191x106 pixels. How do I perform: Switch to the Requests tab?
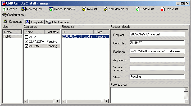point(35,22)
